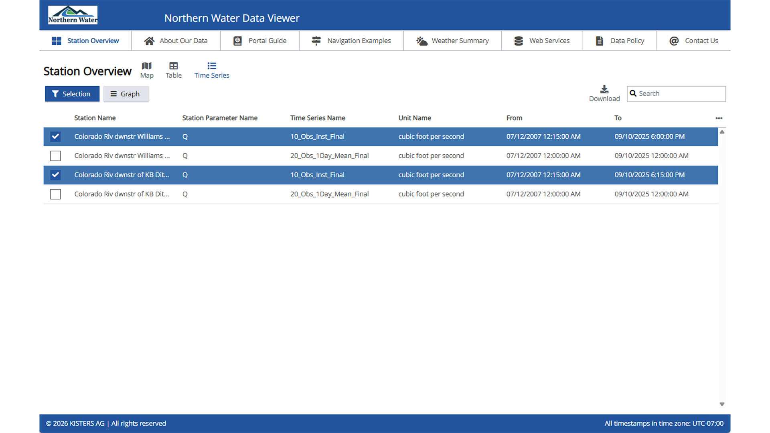Click 09/10/2025 6:00:00 PM cell
Image resolution: width=770 pixels, height=433 pixels.
point(649,137)
